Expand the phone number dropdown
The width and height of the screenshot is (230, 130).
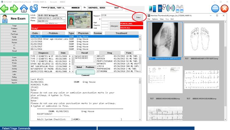click(x=64, y=22)
